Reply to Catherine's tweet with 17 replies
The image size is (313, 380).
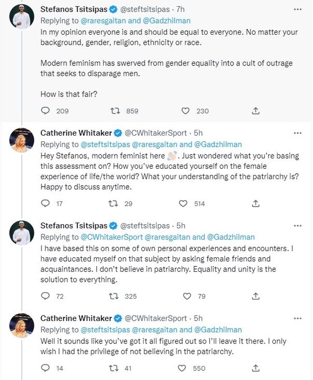[46, 203]
